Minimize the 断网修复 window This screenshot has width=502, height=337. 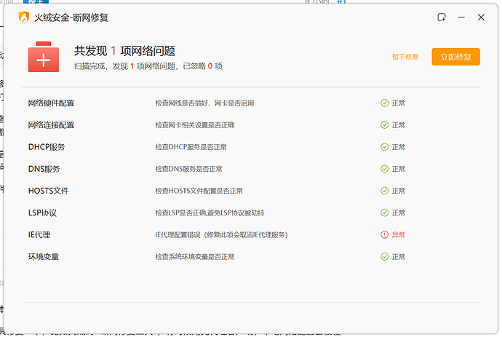(461, 17)
